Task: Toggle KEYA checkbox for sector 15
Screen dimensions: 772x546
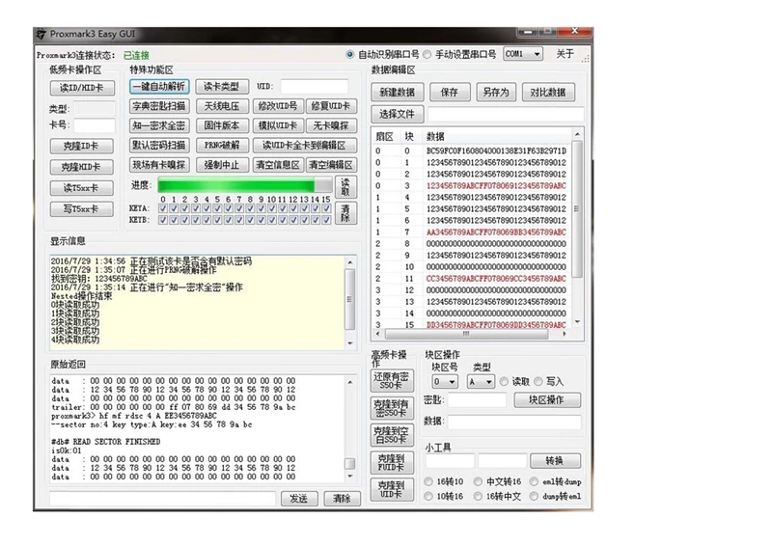Action: [x=326, y=208]
